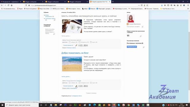Reload the page with the Firefox refresh icon
The width and height of the screenshot is (190, 107).
tap(8, 5)
